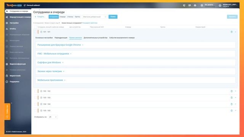244x137 pixels.
Task: Click the third round header icon before storage
Action: (195, 5)
